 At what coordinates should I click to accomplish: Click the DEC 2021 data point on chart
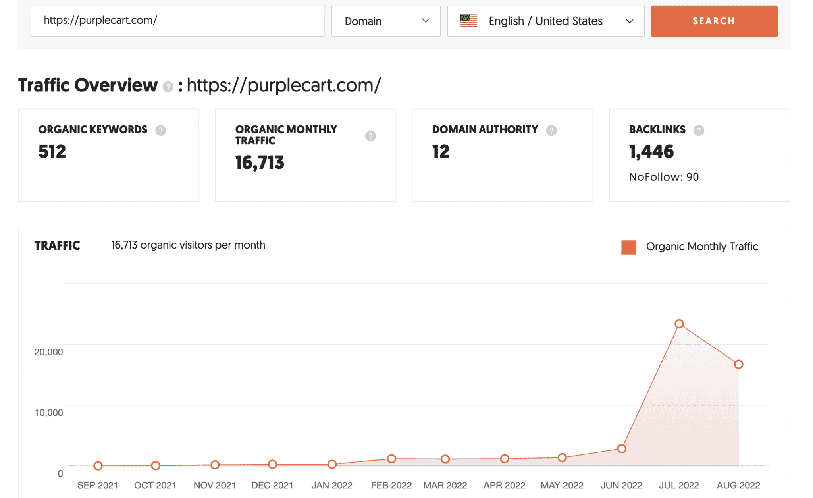coord(272,464)
